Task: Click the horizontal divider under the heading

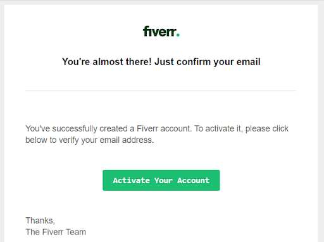Action: click(161, 91)
